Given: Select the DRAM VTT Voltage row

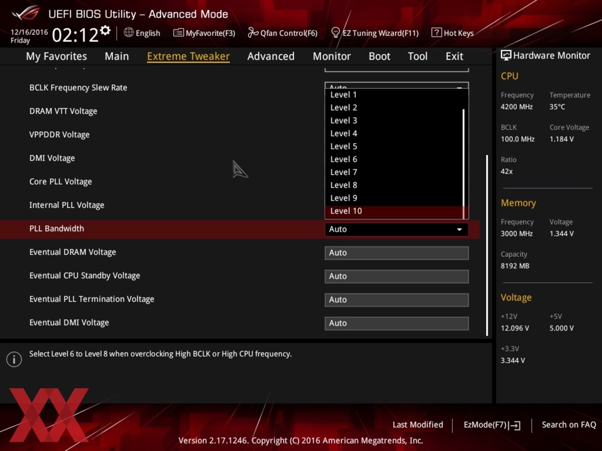Looking at the screenshot, I should click(239, 111).
